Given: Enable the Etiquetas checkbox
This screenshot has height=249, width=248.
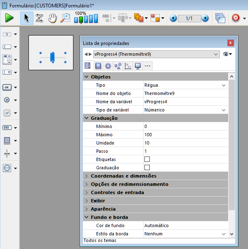Looking at the screenshot, I should click(x=147, y=159).
